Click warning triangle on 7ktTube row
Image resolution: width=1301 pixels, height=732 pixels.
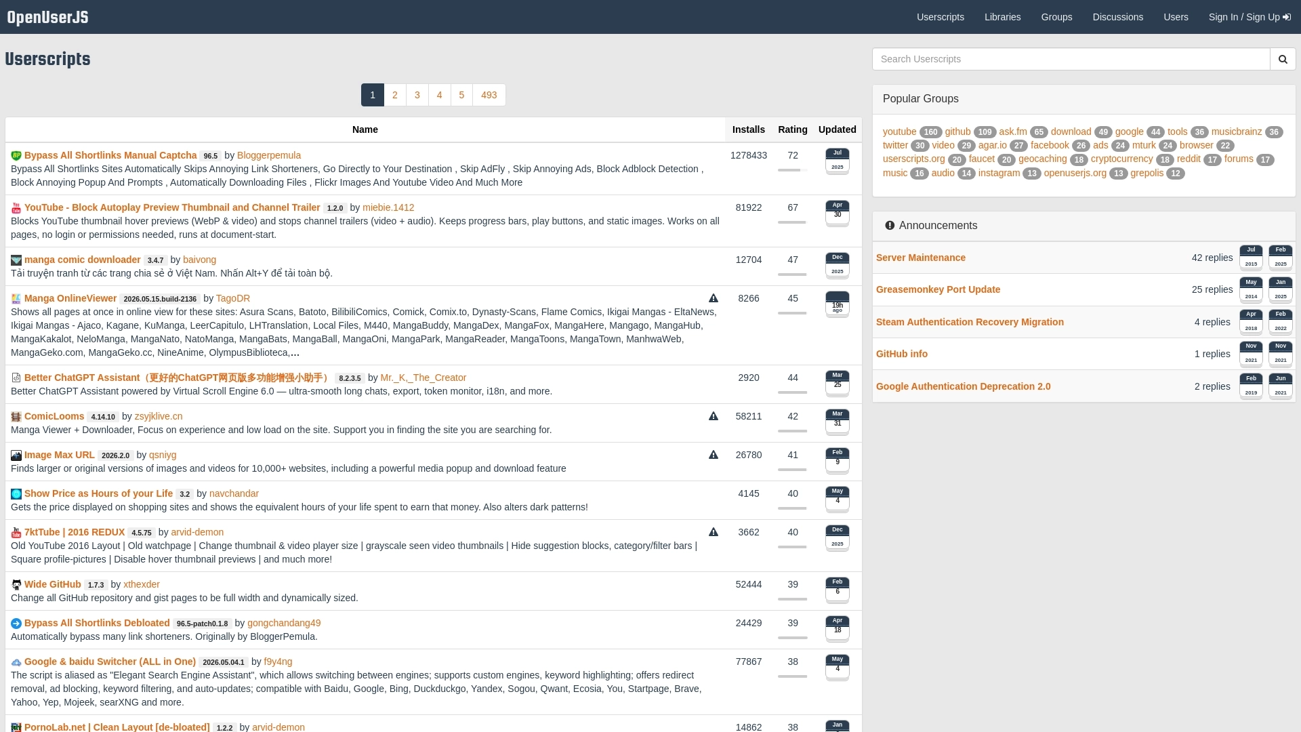click(x=714, y=532)
